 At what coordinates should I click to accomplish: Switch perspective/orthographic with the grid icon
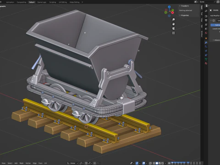[x=173, y=33]
